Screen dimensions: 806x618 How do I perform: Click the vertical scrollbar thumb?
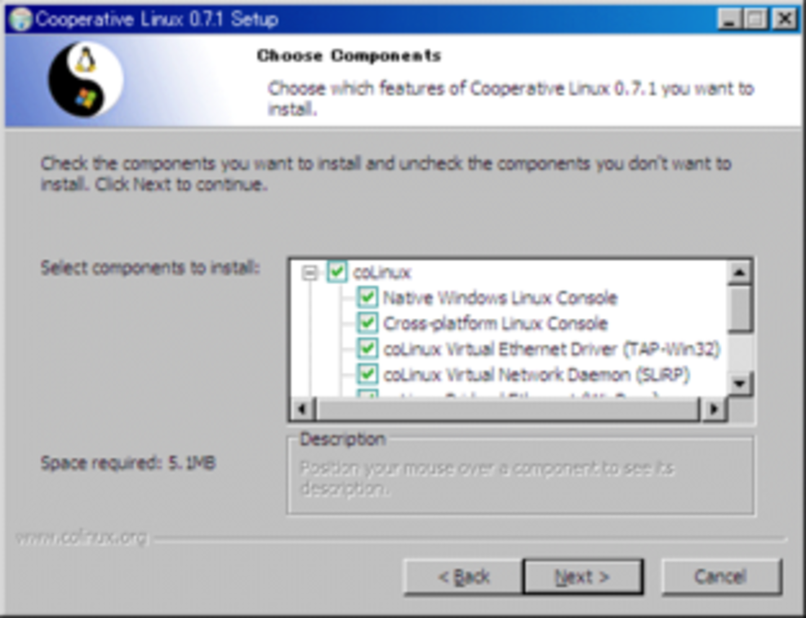(739, 308)
